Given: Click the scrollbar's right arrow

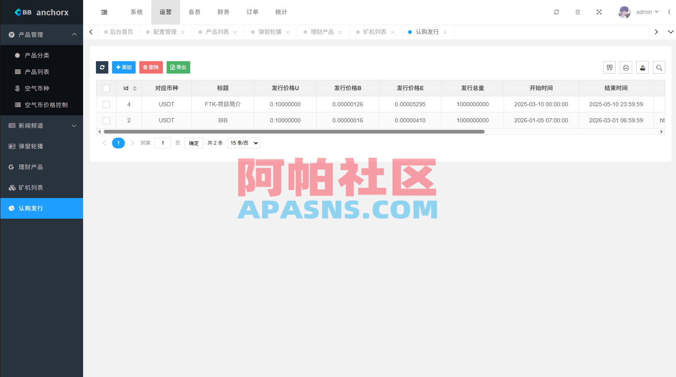Looking at the screenshot, I should [x=662, y=131].
